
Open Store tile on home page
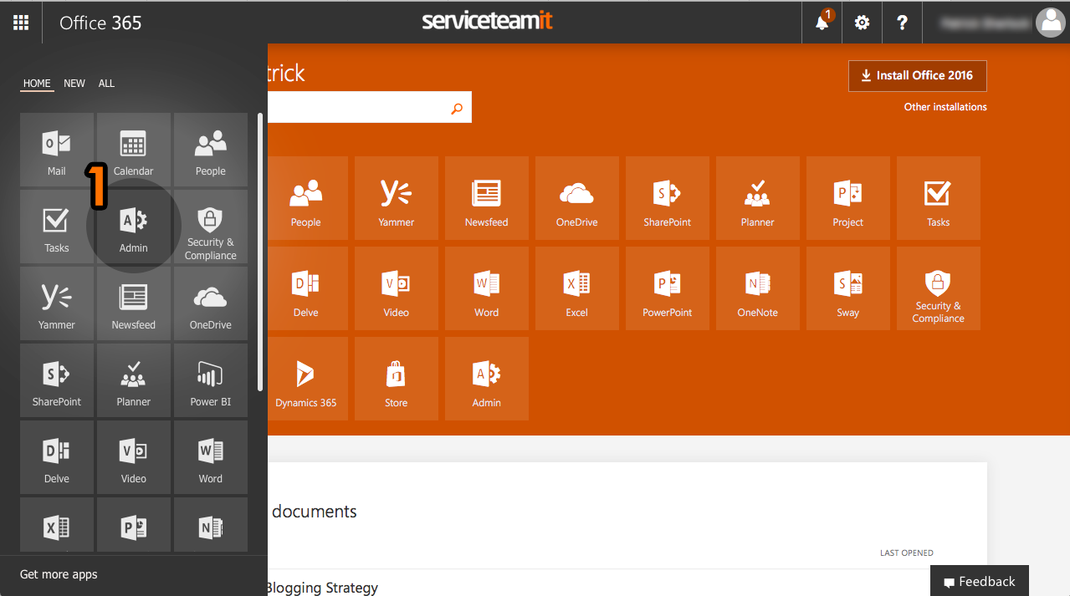click(397, 379)
